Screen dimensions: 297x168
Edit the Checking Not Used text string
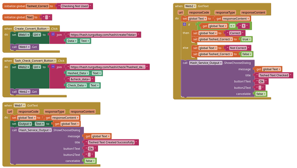pos(75,6)
